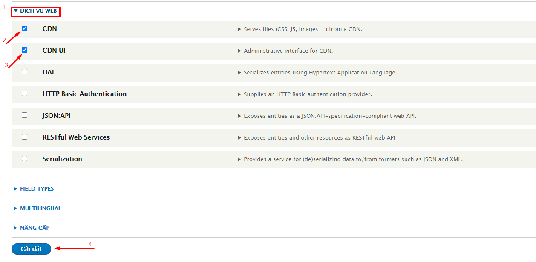Screen dimensions: 536x262
Task: Expand 'Supplies an HTTP Basic authentication provider' details
Action: [x=307, y=94]
